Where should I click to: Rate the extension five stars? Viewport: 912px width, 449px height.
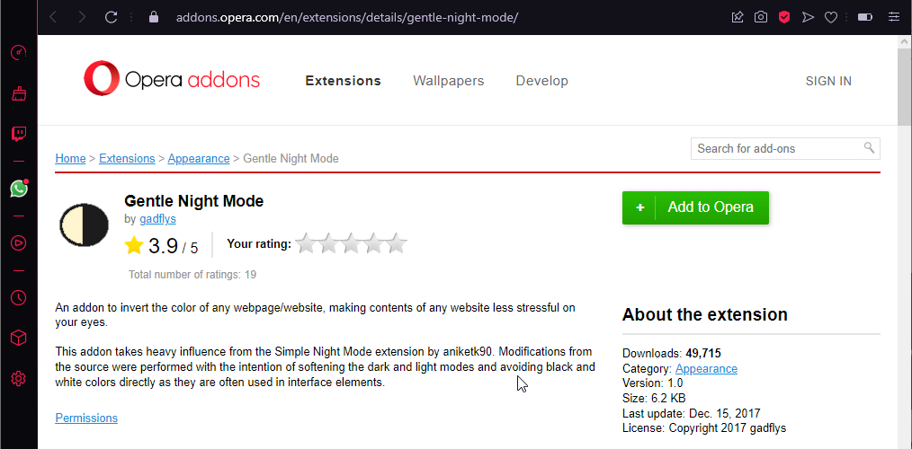click(397, 243)
